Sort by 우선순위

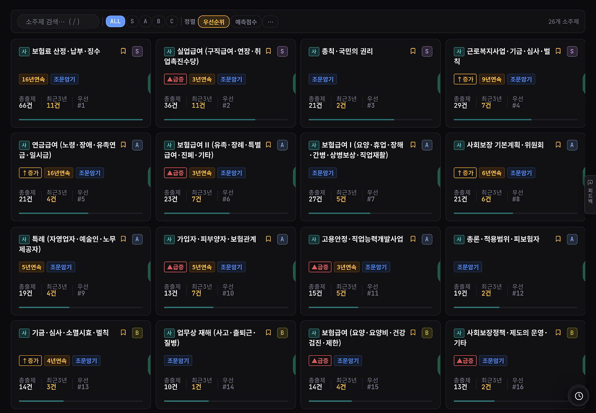214,22
